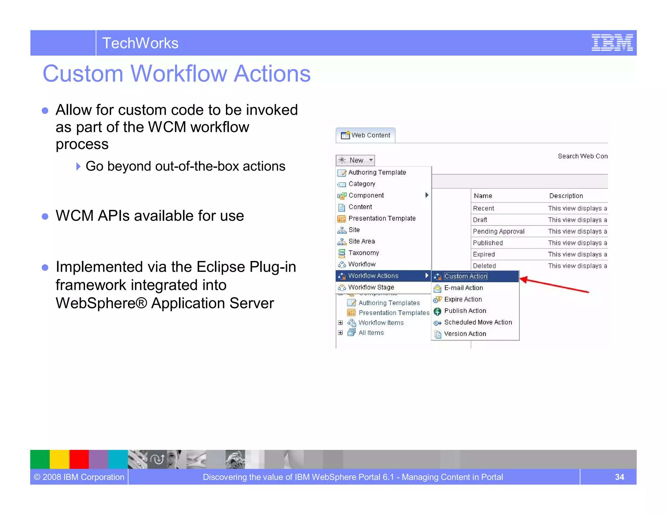Expand the All Items tree node

pyautogui.click(x=340, y=333)
